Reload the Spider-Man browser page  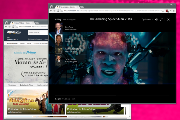pos(58,11)
